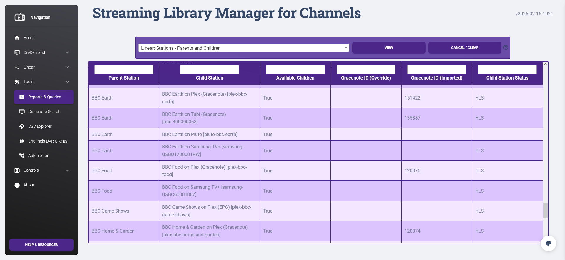This screenshot has height=260, width=565.
Task: Click the Channels DVR Clients icon
Action: coord(22,141)
